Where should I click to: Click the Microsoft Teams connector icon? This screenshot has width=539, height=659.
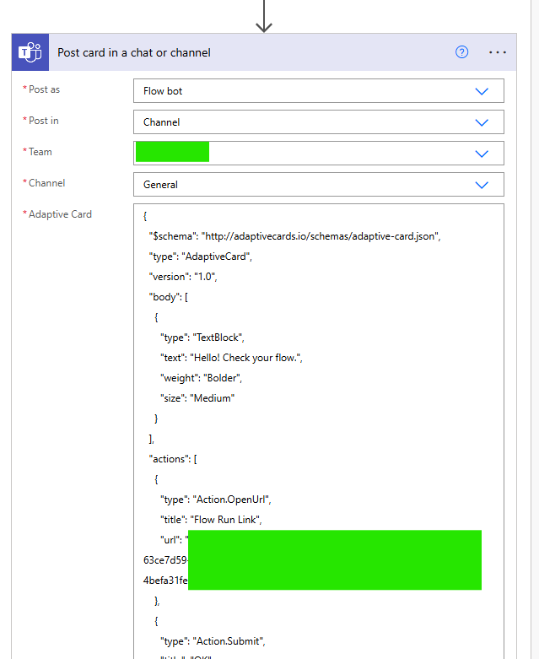coord(30,52)
